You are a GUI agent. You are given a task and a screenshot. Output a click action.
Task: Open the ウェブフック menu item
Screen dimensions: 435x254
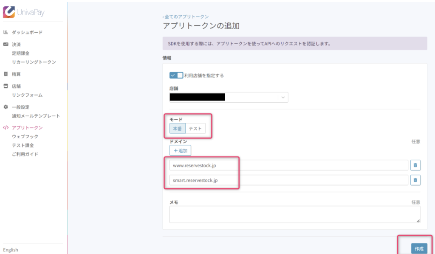[25, 136]
